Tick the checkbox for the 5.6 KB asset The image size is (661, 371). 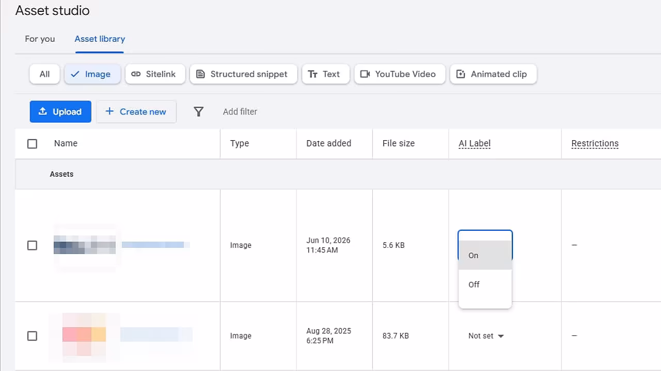pyautogui.click(x=32, y=245)
